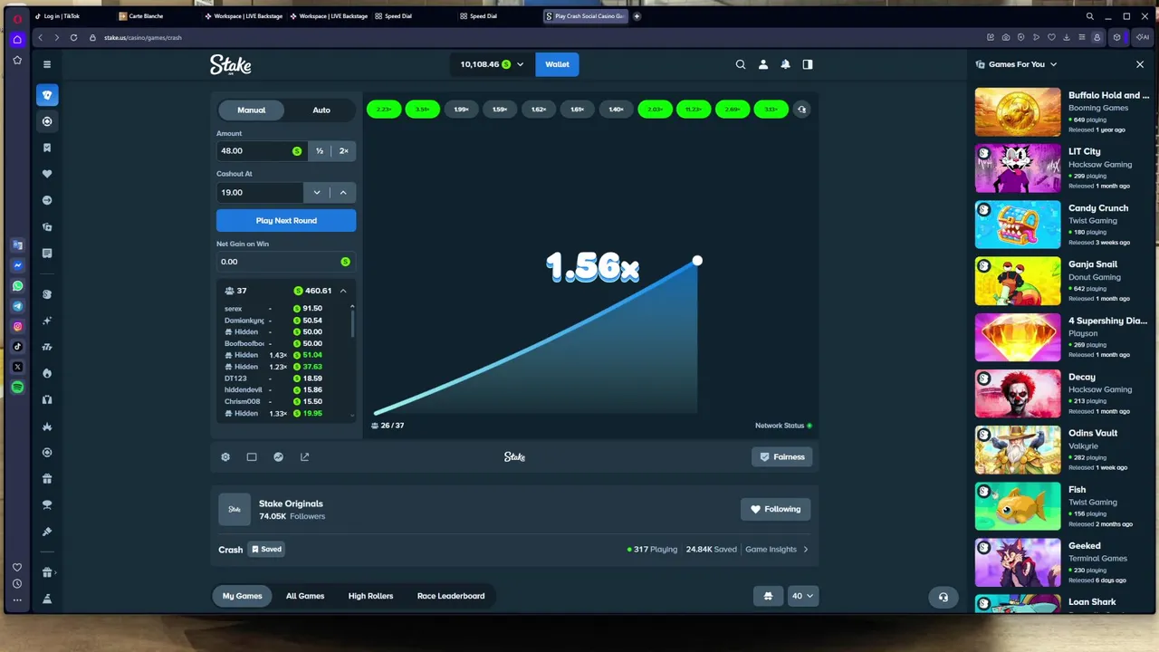Screen dimensions: 1159x652
Task: Click the Fairness button
Action: pyautogui.click(x=781, y=457)
